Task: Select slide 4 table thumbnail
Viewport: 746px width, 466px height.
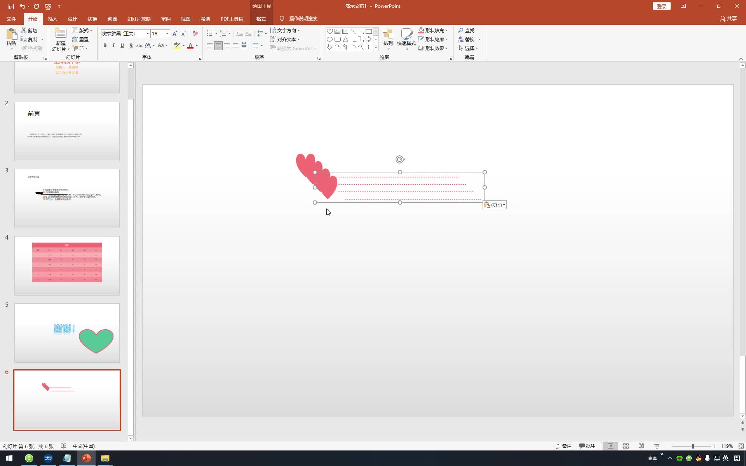Action: [67, 266]
